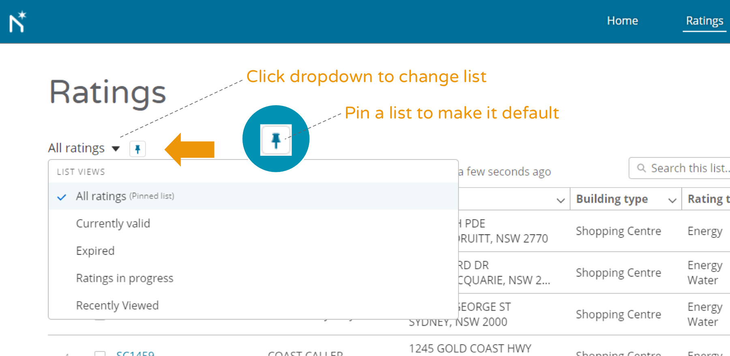Tick the checkbox beside SC1459 row
The height and width of the screenshot is (356, 730).
[x=100, y=354]
